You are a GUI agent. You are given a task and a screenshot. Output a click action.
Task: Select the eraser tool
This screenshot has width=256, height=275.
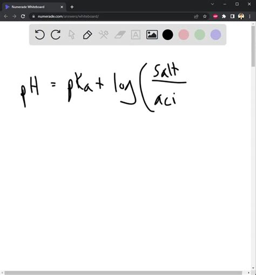[x=120, y=35]
